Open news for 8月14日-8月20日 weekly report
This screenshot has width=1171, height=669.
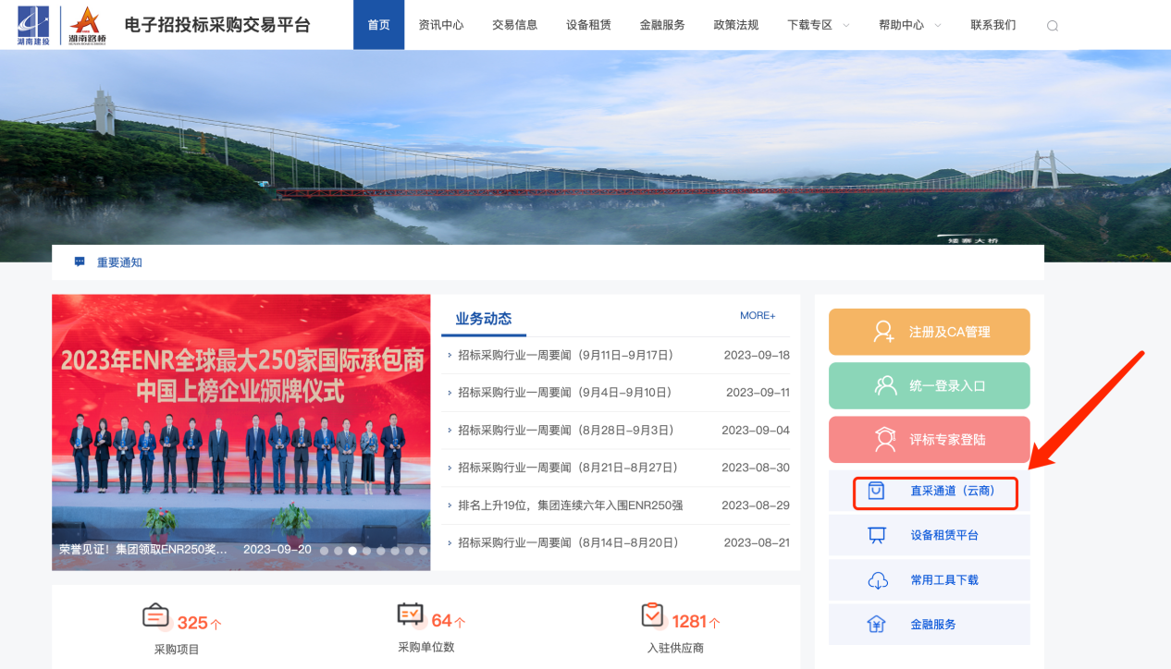click(568, 543)
